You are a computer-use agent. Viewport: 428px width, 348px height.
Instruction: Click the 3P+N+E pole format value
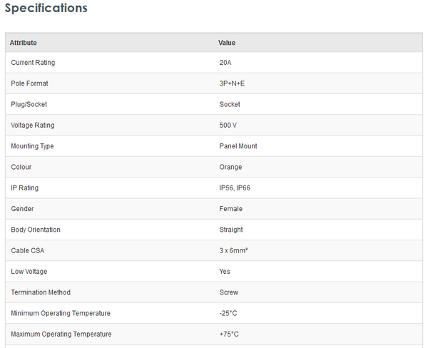click(233, 83)
